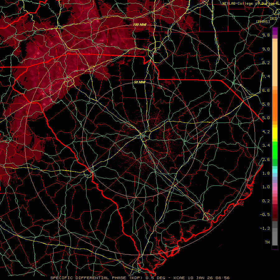
Task: Select the bright green segment of the color bar
Action: tap(275, 150)
